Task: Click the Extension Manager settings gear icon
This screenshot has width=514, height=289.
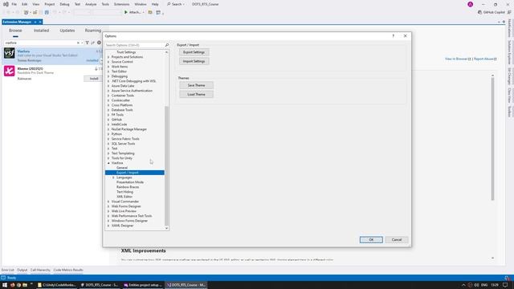Action: 99,43
